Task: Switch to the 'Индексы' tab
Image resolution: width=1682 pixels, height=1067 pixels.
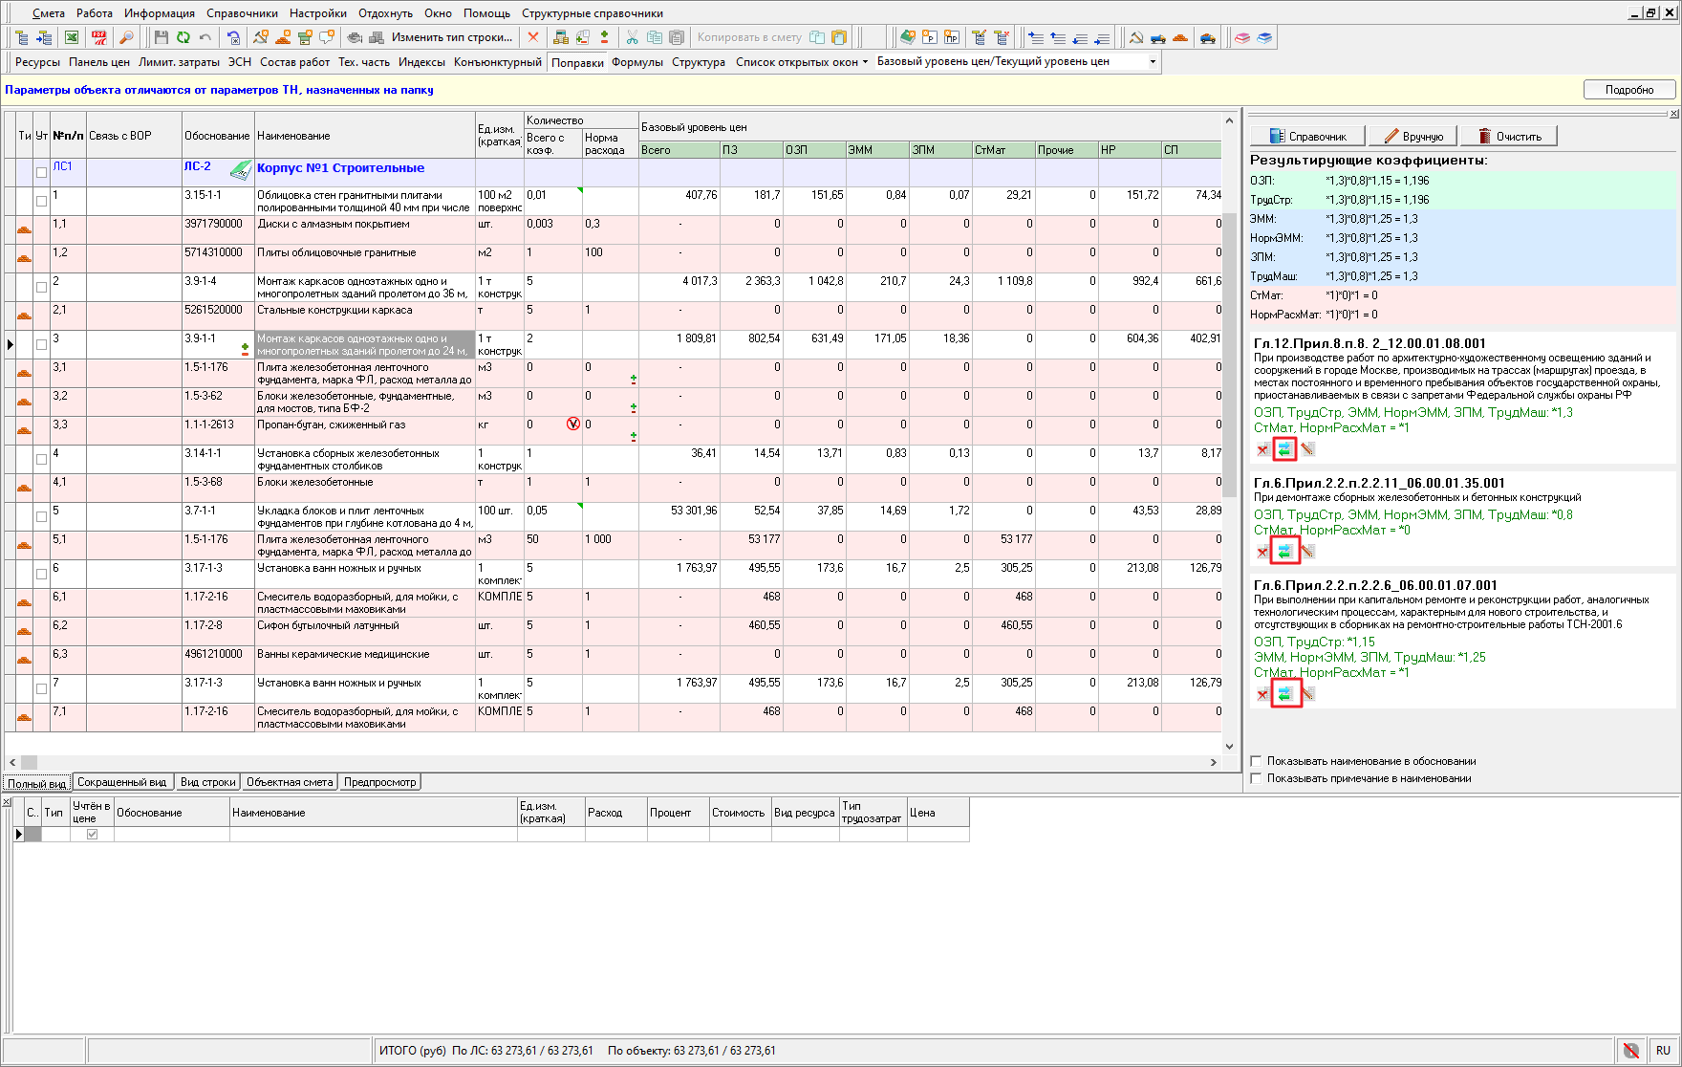Action: [421, 61]
